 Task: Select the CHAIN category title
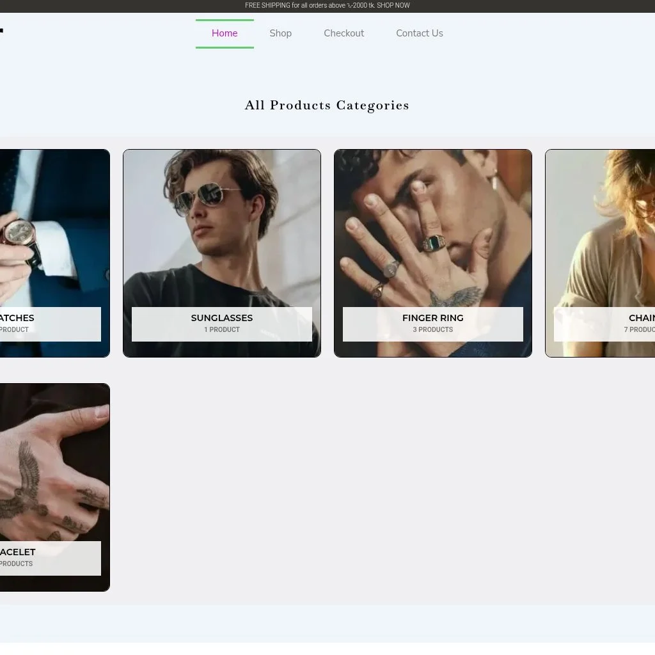pyautogui.click(x=641, y=318)
